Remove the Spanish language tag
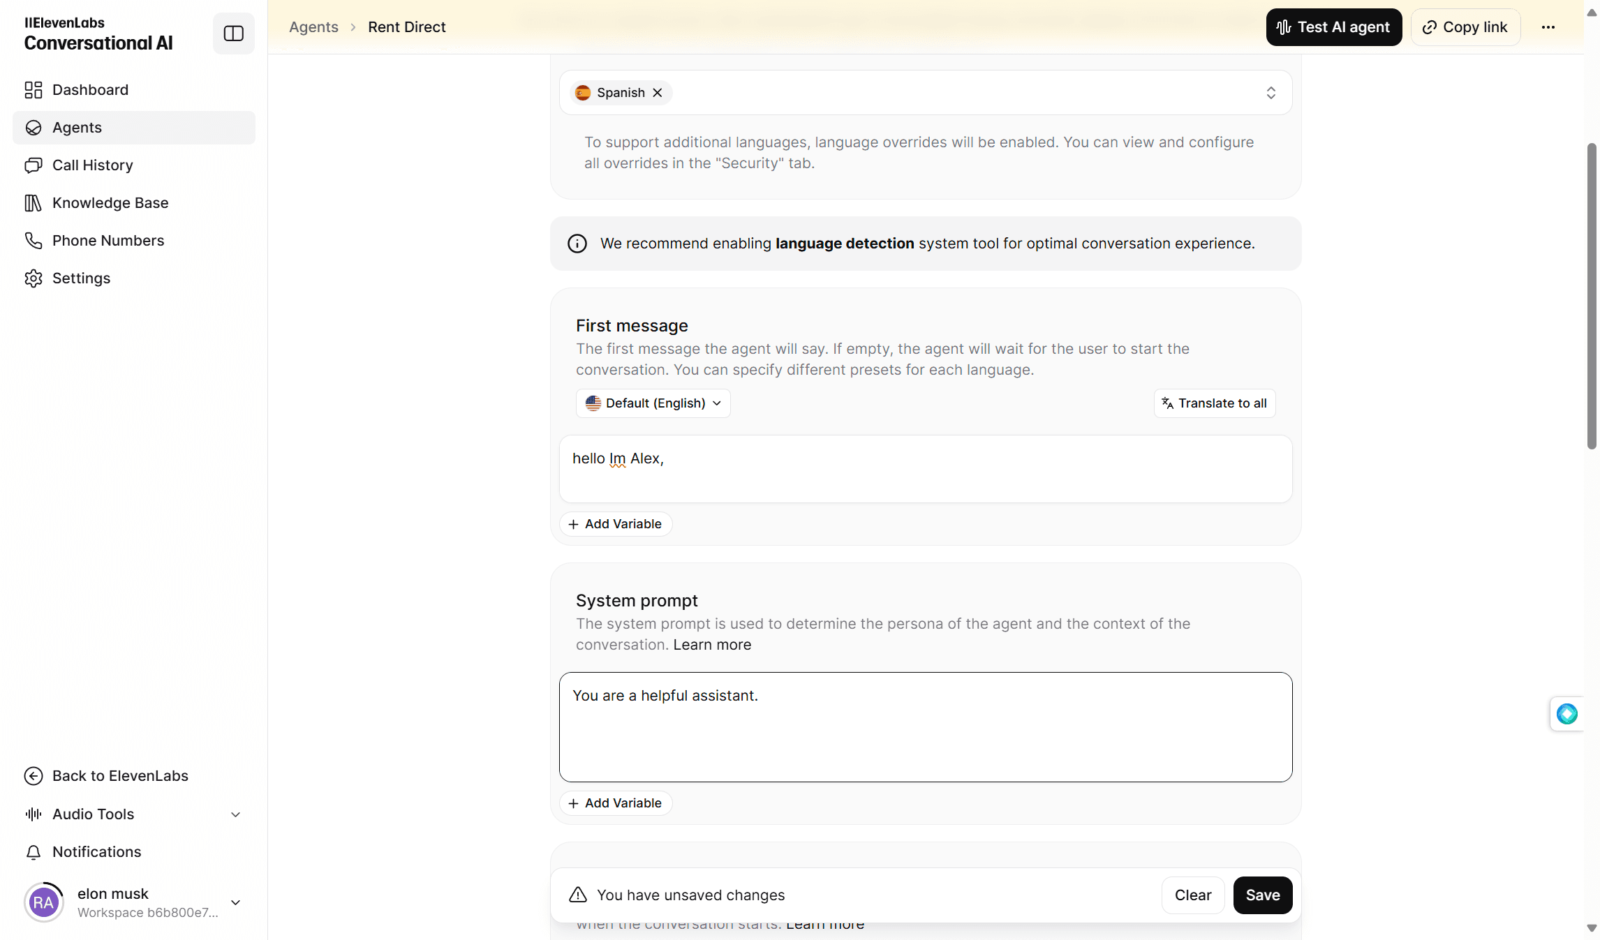 tap(658, 93)
